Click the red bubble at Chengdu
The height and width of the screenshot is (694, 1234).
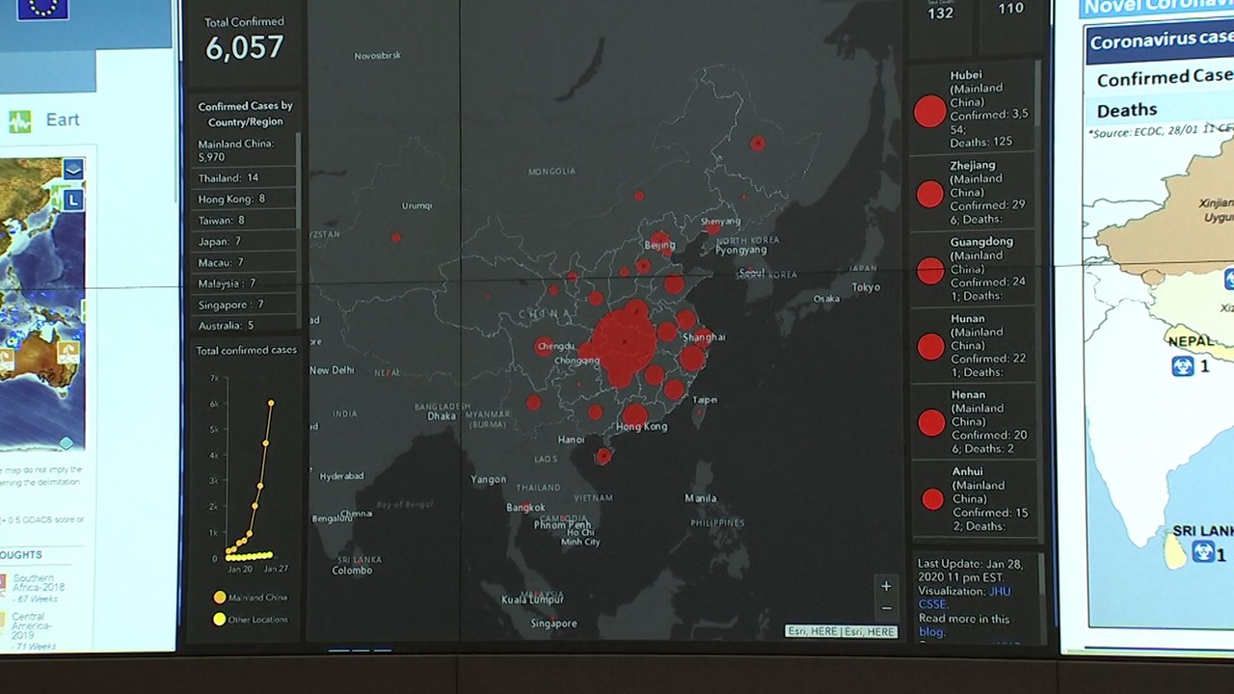[x=544, y=347]
